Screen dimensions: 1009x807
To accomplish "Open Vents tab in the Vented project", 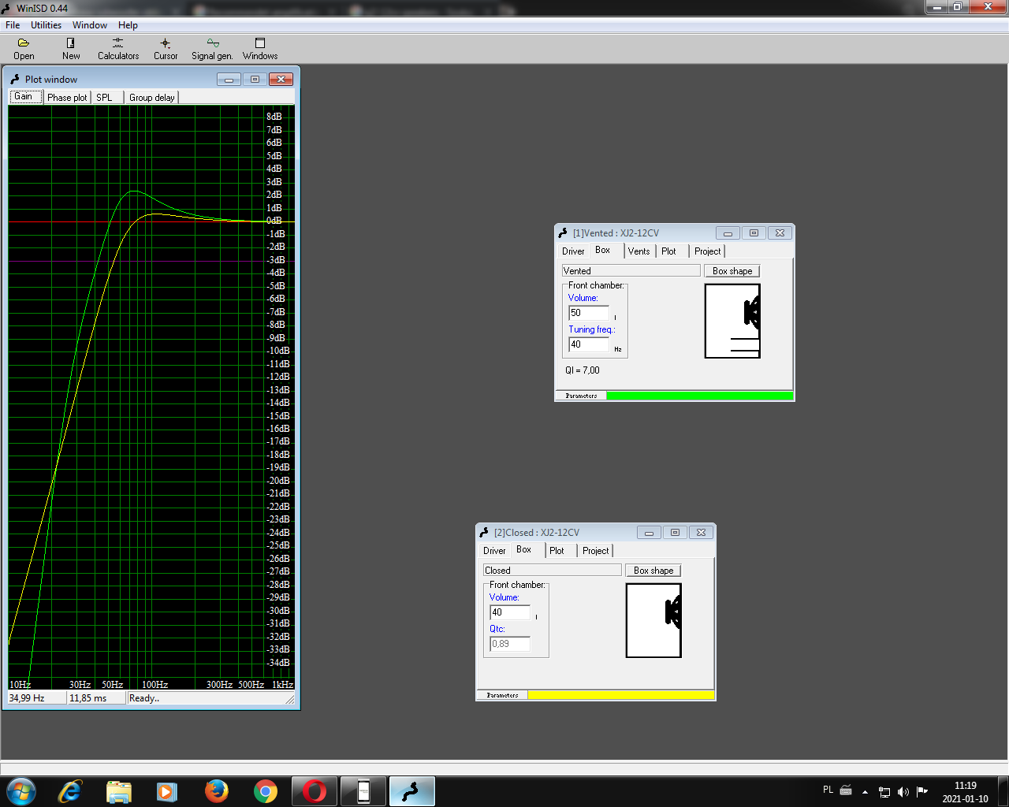I will pyautogui.click(x=639, y=251).
